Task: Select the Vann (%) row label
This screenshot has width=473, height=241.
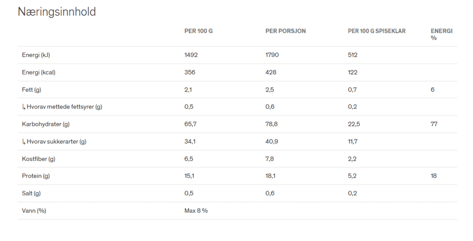Action: point(34,210)
